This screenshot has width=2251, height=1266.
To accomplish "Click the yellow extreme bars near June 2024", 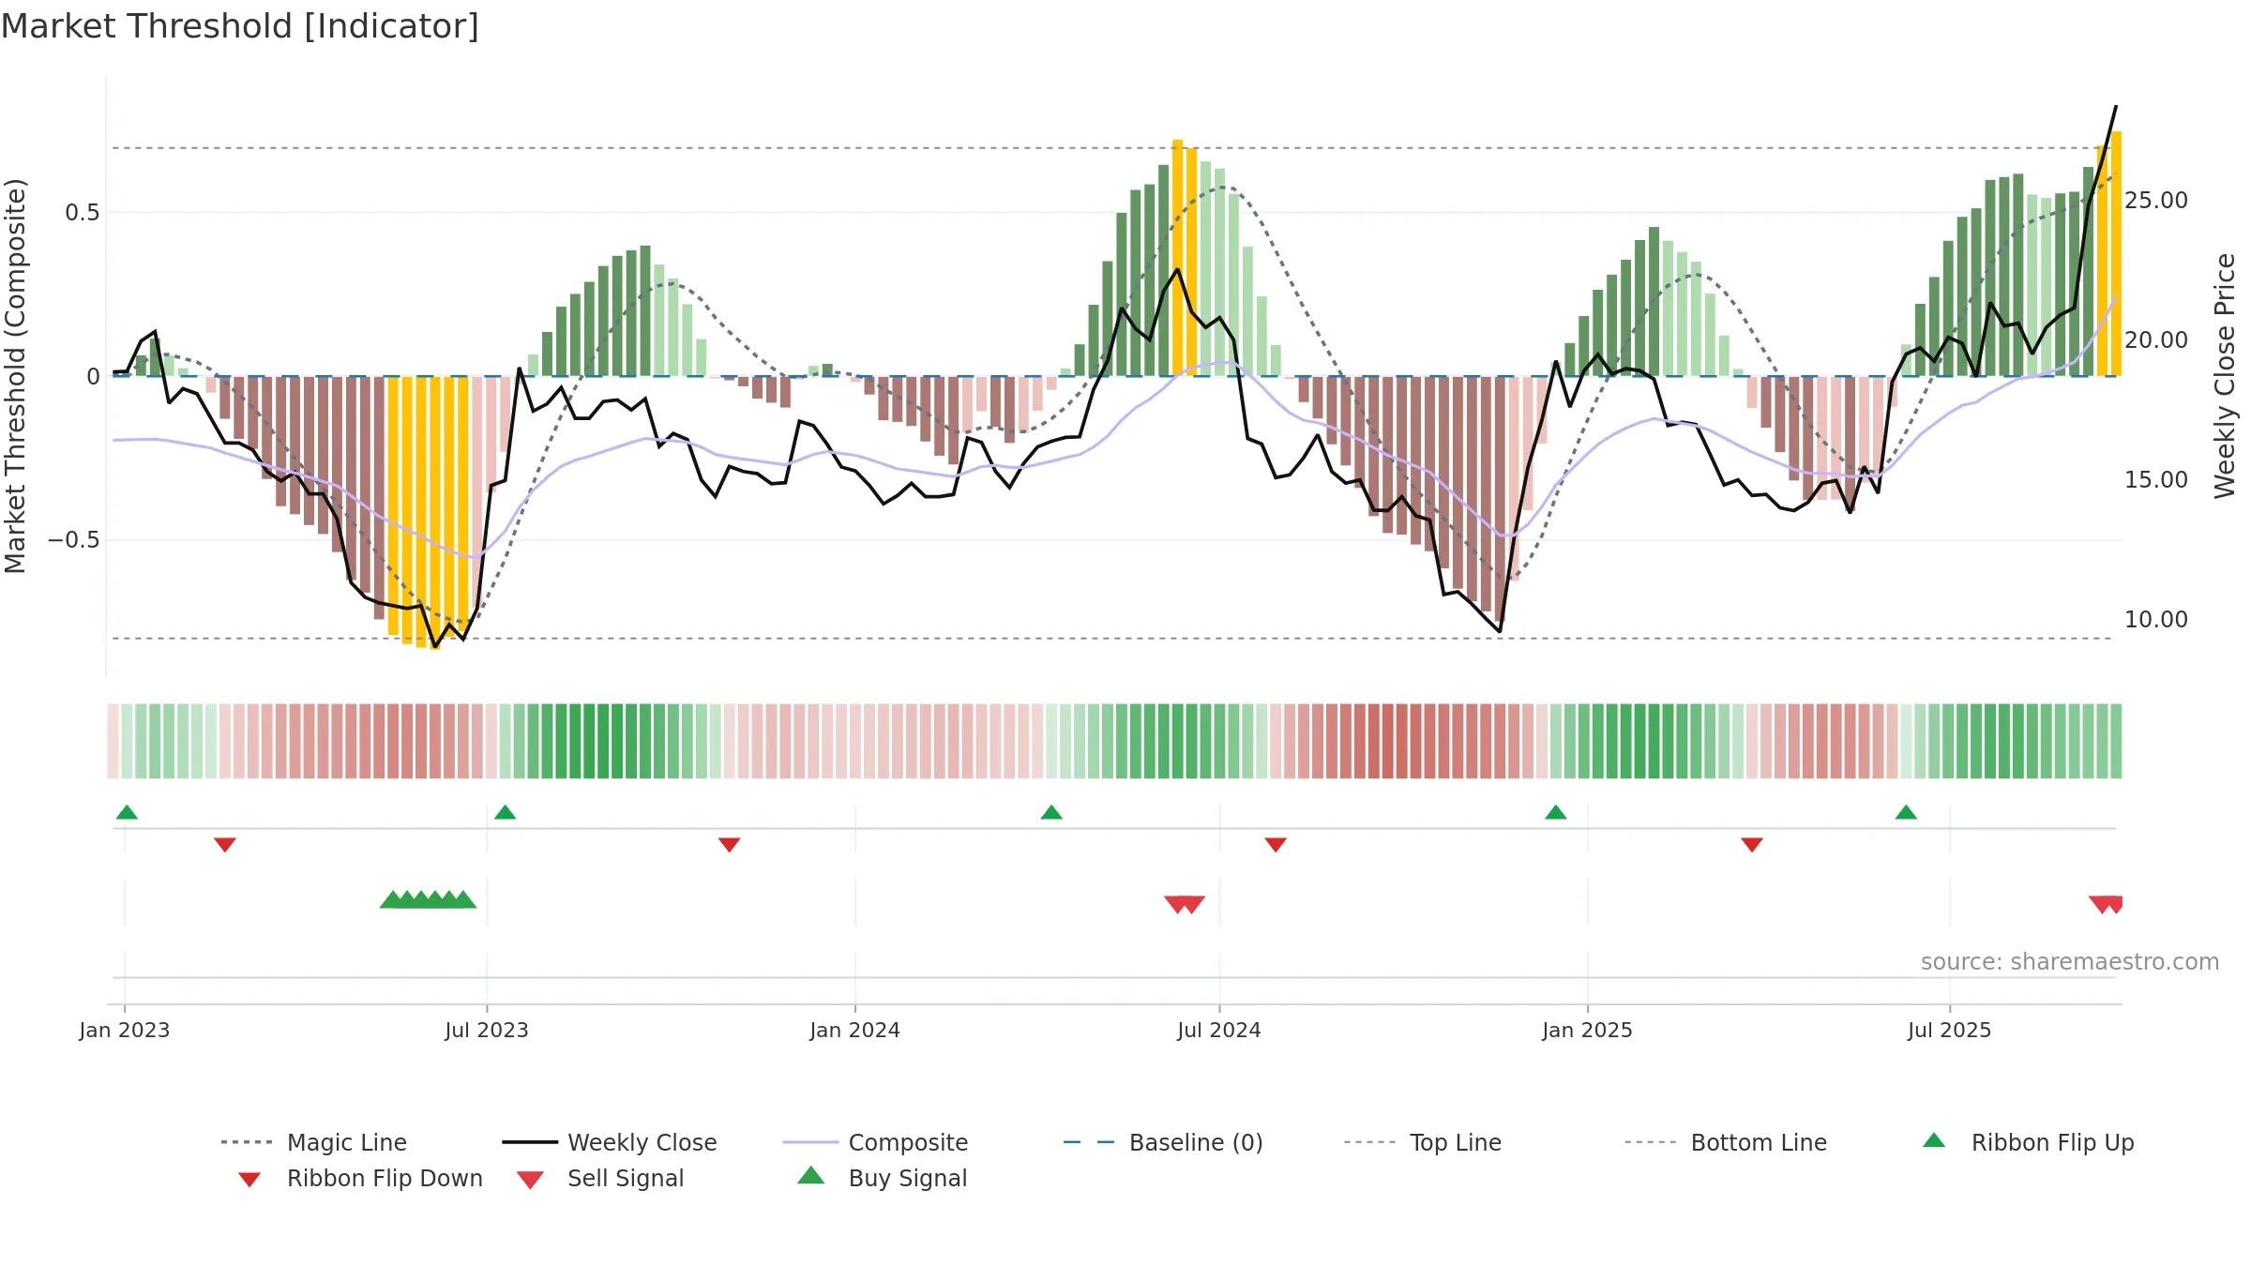I will [1185, 258].
